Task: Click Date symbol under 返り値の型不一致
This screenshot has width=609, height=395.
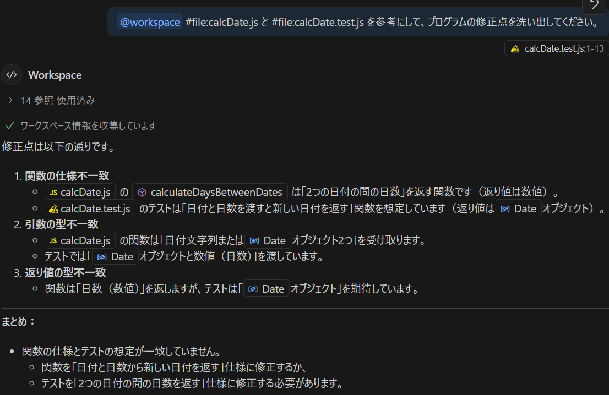Action: pos(267,289)
